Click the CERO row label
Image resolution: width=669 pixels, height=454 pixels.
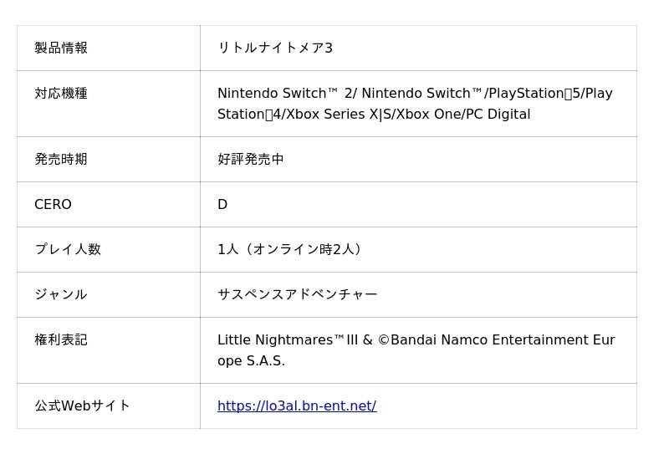[x=53, y=205]
